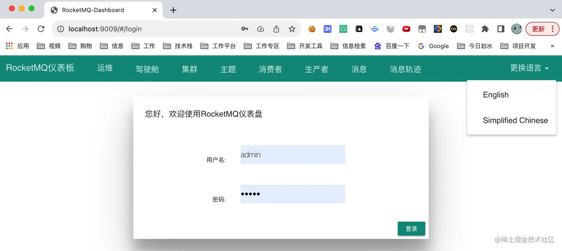Open the 主题 topic nav item

click(x=228, y=69)
